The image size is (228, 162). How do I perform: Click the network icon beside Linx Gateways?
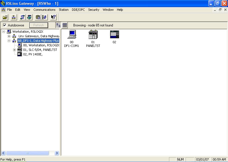(14, 36)
